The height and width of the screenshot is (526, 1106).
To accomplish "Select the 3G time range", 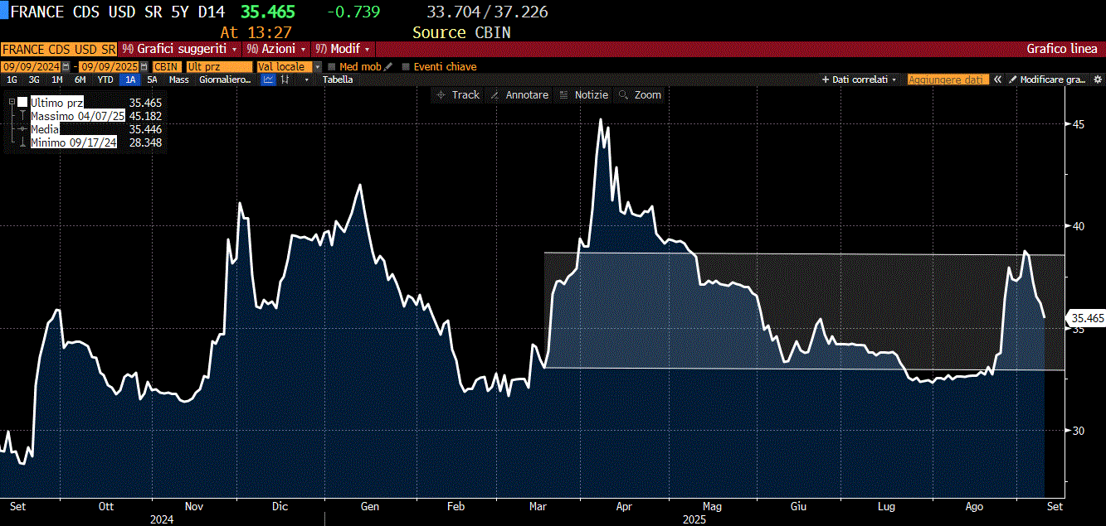I will [34, 80].
